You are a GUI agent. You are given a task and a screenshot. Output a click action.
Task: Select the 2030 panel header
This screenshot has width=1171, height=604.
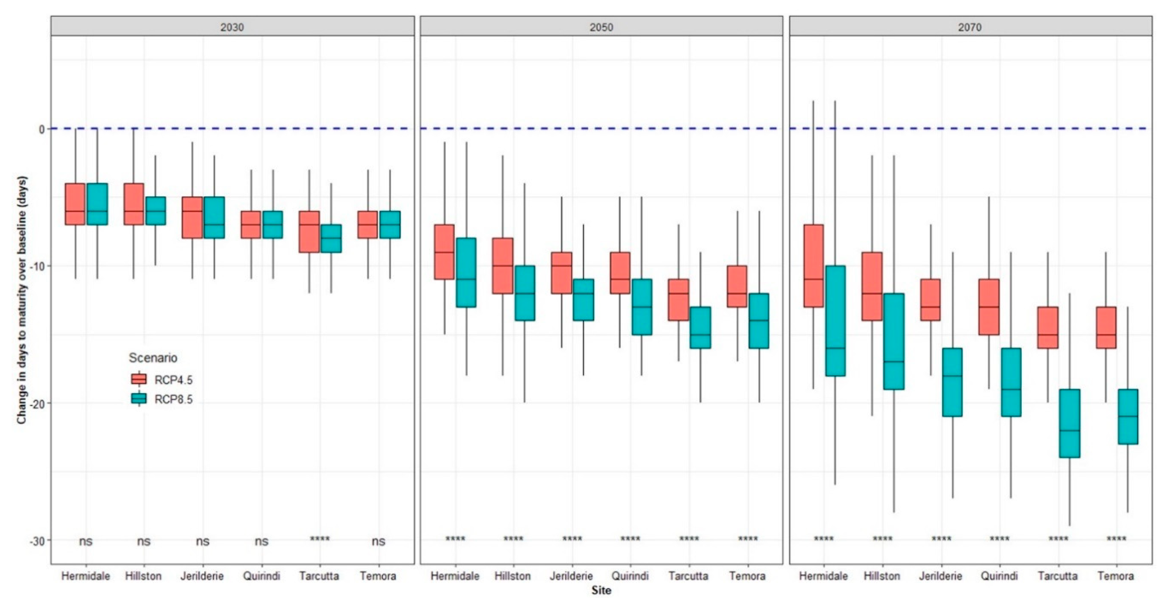pos(232,27)
